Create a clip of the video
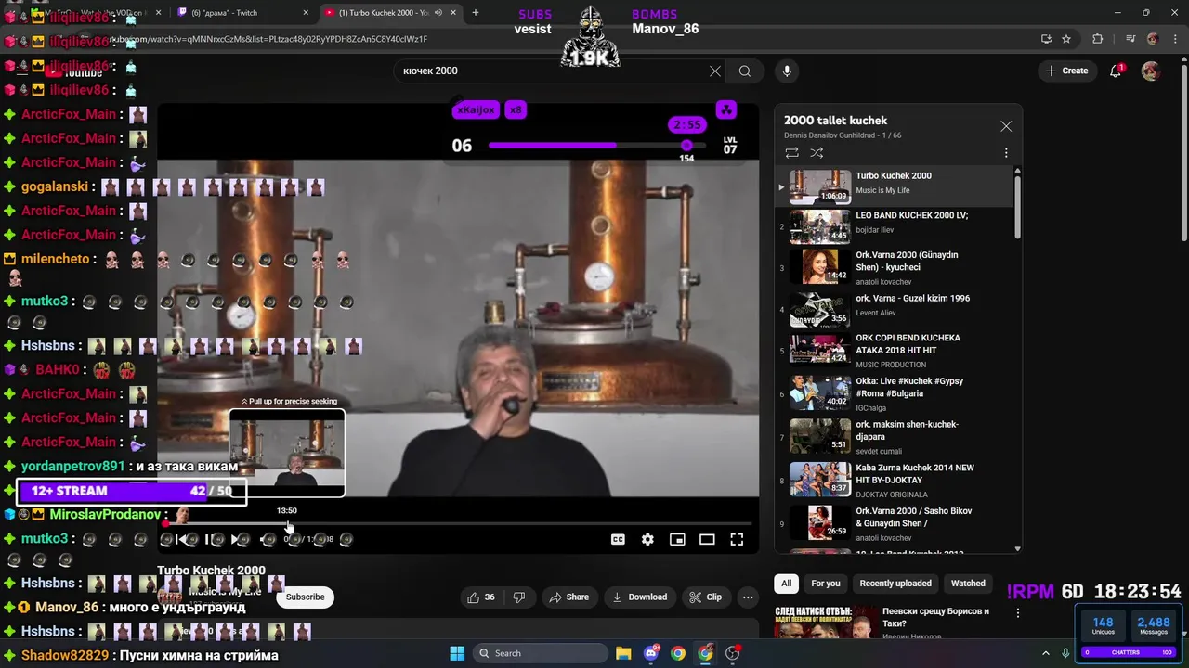This screenshot has width=1189, height=668. [x=705, y=597]
